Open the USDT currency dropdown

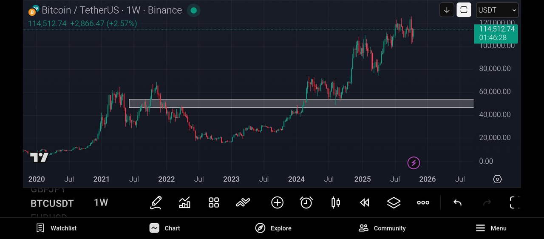[x=497, y=10]
